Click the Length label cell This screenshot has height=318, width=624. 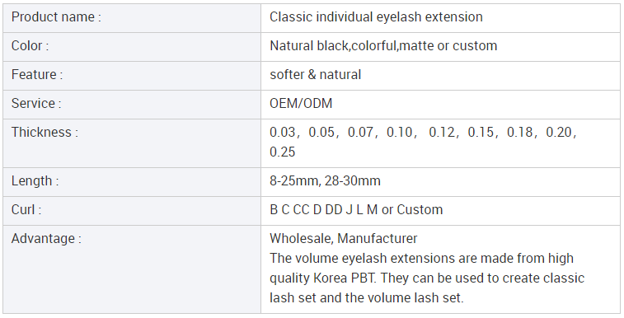132,182
